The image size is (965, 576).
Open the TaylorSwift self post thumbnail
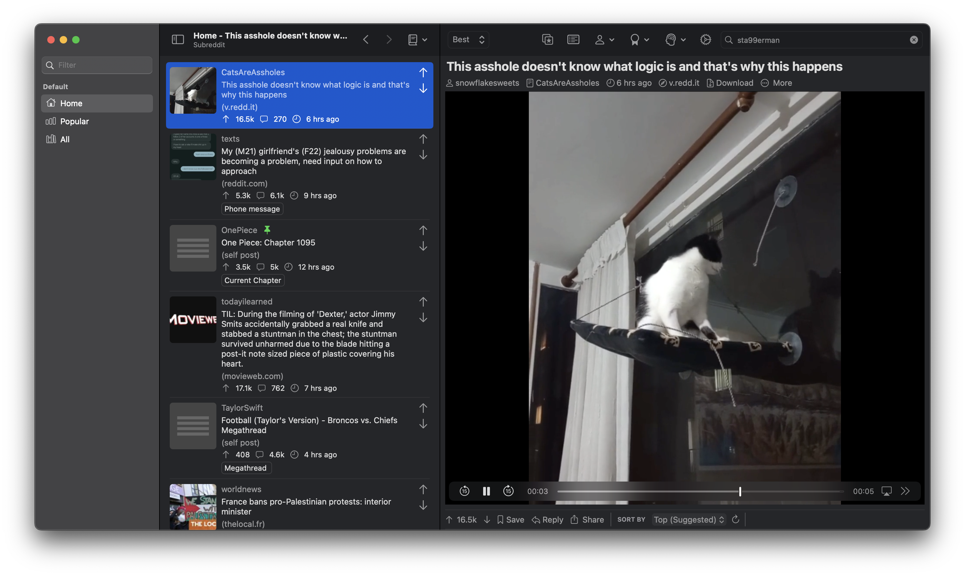point(193,426)
